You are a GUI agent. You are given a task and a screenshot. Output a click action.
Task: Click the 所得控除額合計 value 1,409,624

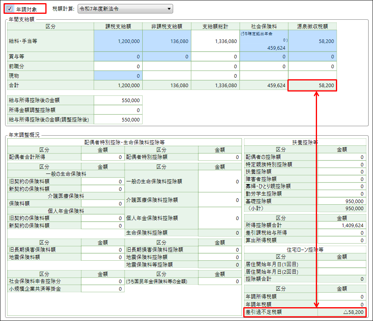tap(341, 226)
